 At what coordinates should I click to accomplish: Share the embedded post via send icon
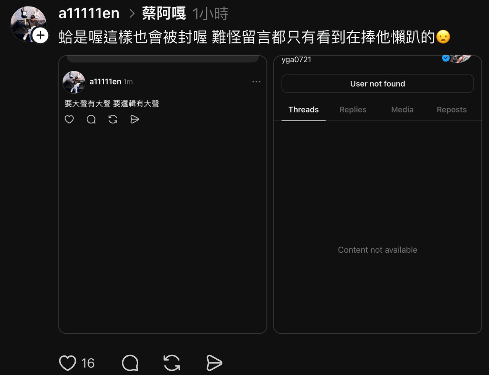(134, 119)
